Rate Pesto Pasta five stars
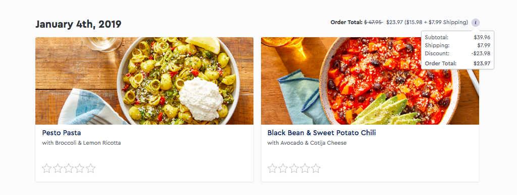 91,168
